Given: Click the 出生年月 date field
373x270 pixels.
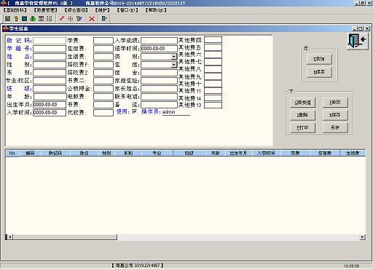Looking at the screenshot, I should pos(50,105).
